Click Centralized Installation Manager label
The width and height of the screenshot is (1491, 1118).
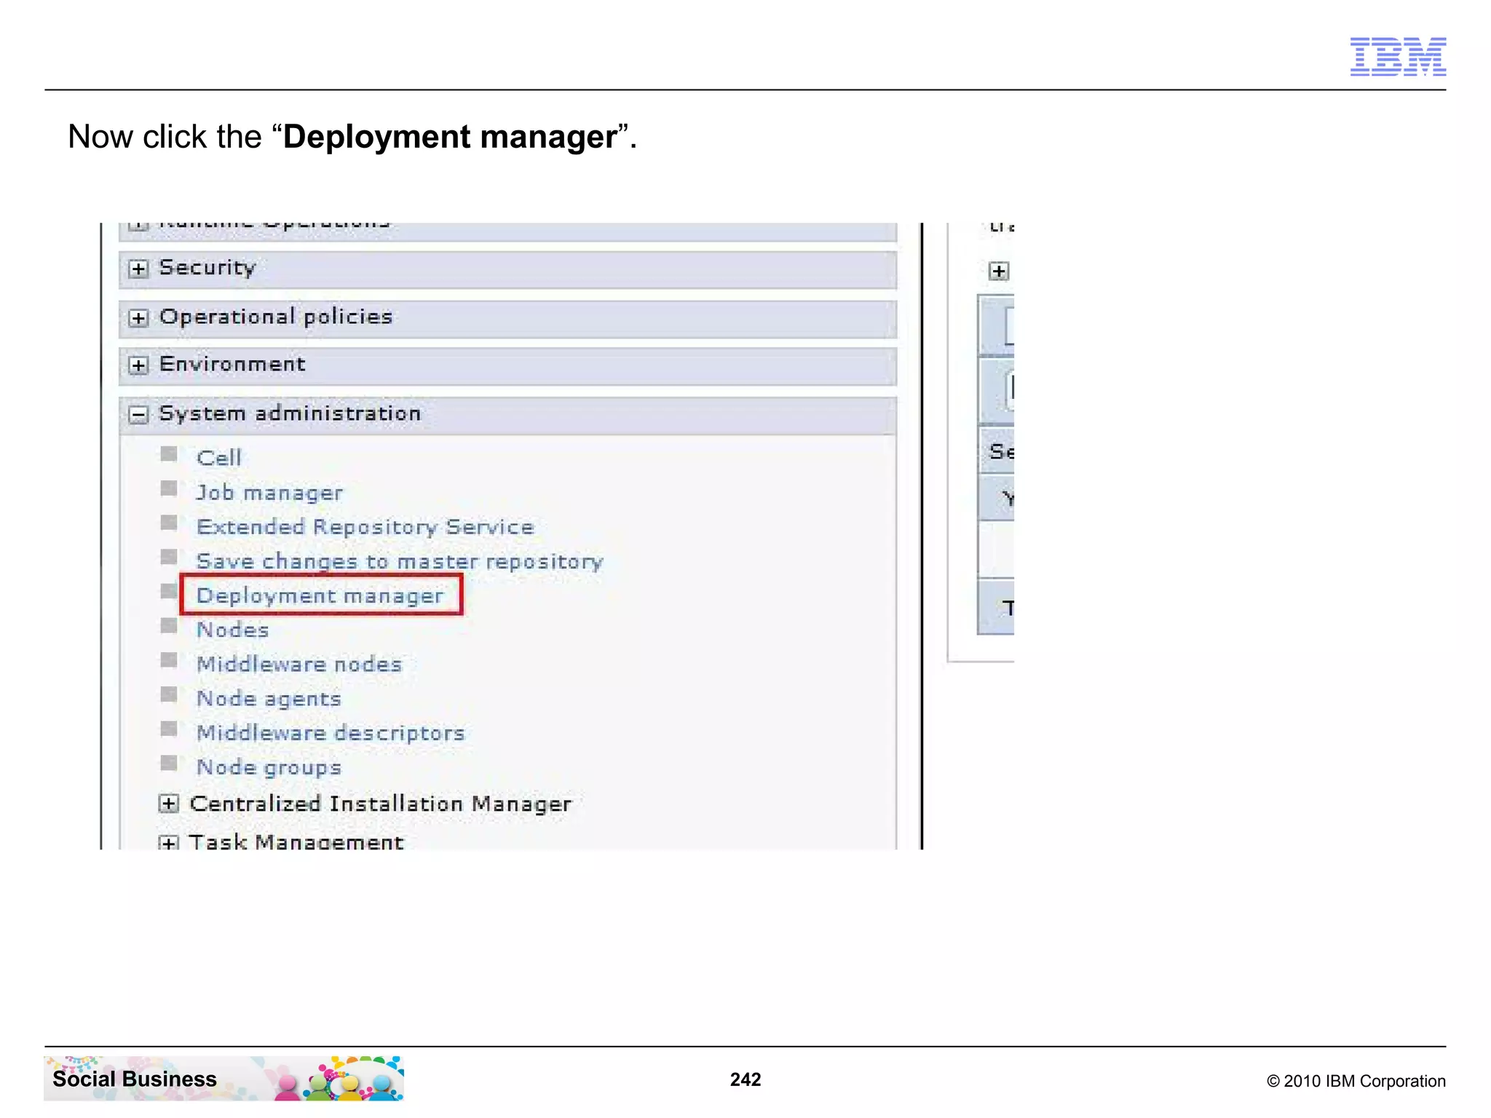pos(381,804)
